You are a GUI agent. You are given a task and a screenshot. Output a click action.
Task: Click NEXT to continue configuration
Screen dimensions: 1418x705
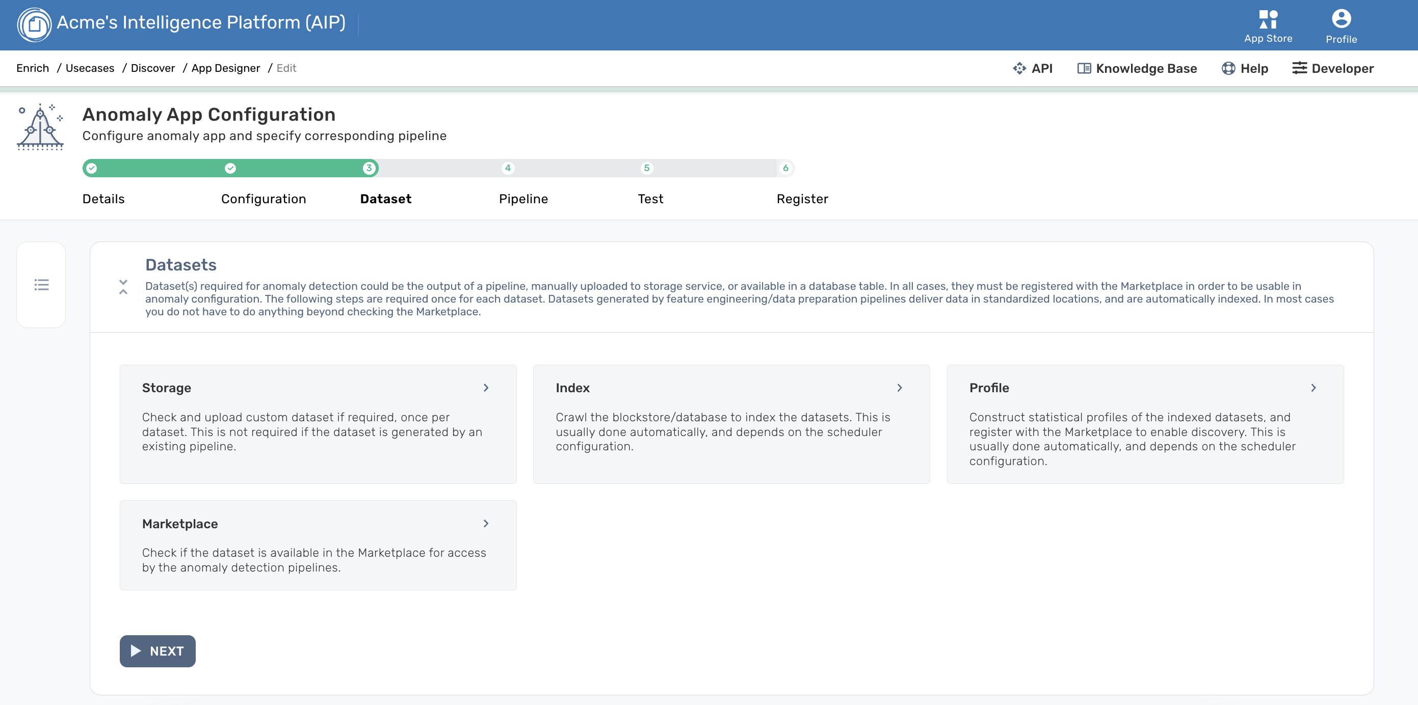[157, 651]
